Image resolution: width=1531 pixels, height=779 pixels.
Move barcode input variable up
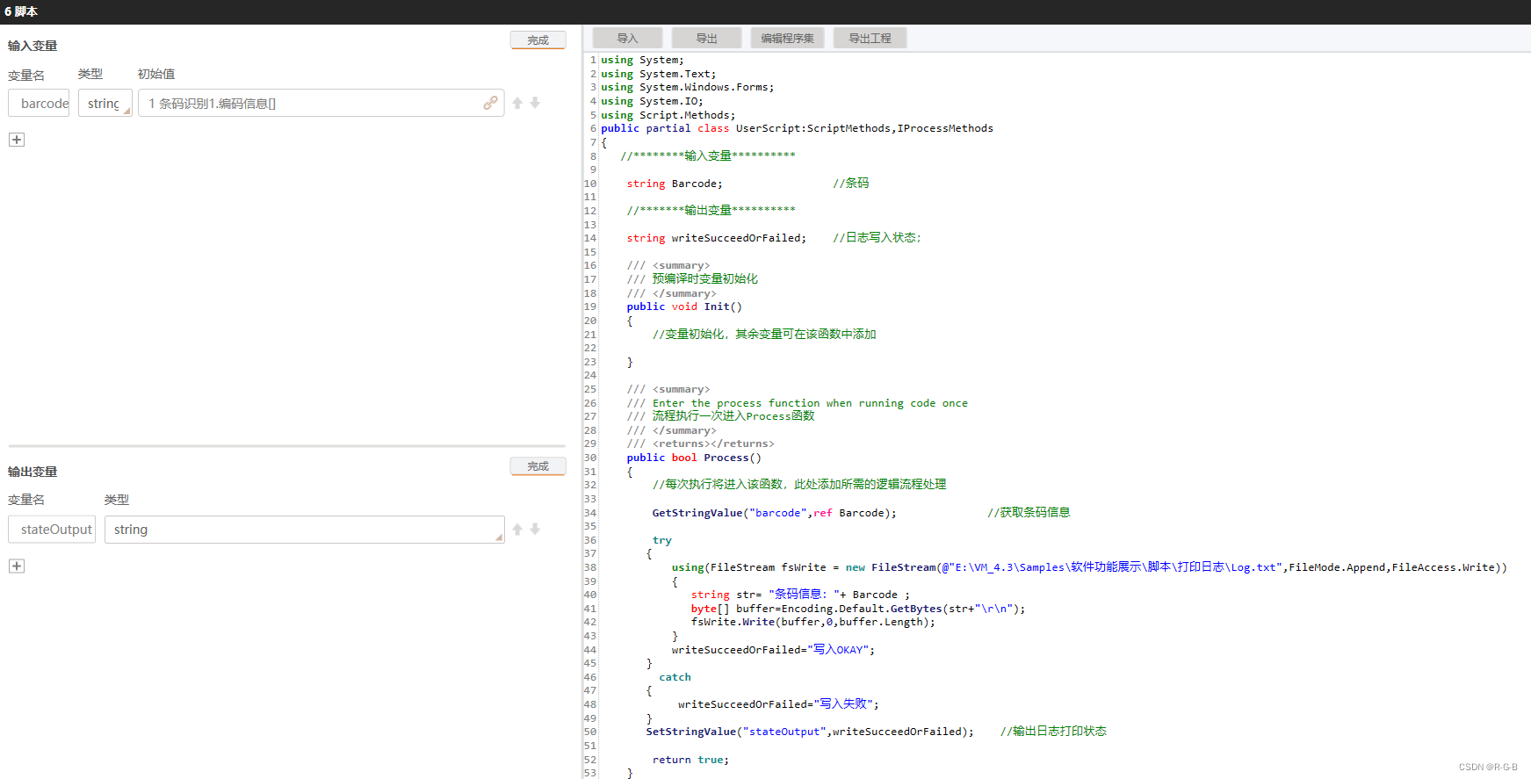click(517, 103)
